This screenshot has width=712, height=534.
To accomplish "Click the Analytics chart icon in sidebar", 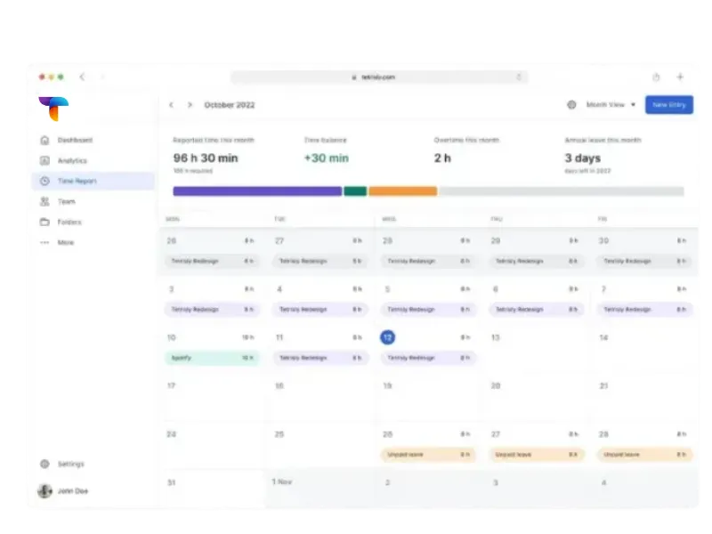I will (44, 161).
